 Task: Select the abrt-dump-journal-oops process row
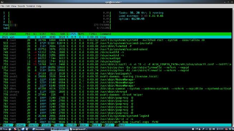point(116,122)
